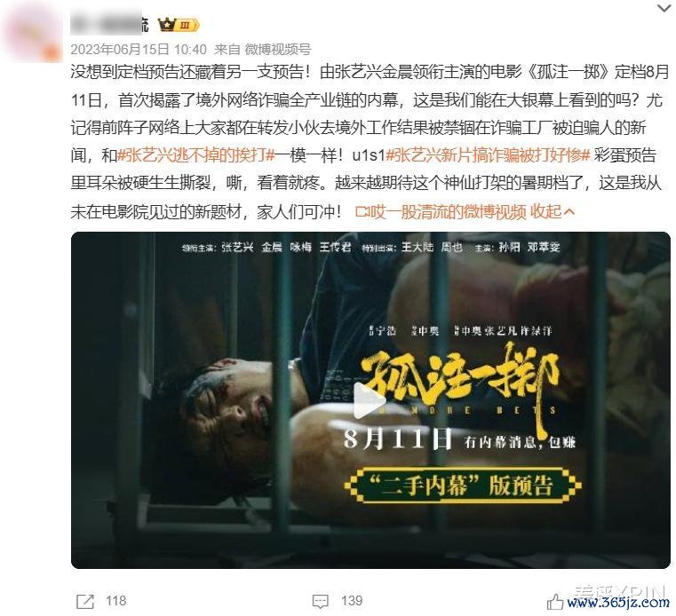Screen dimensions: 676x616
Task: Click the 二手内幕版预告 banner on video
Action: (462, 485)
